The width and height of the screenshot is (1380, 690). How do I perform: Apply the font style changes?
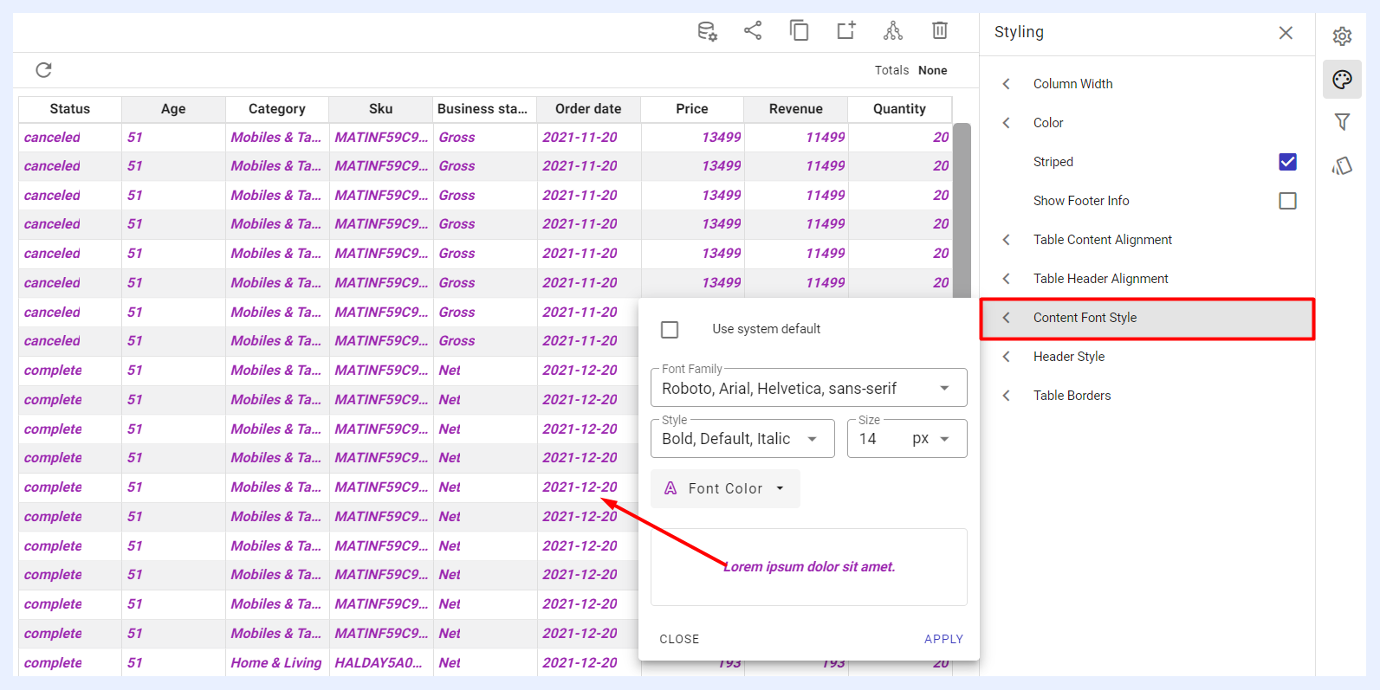tap(943, 639)
